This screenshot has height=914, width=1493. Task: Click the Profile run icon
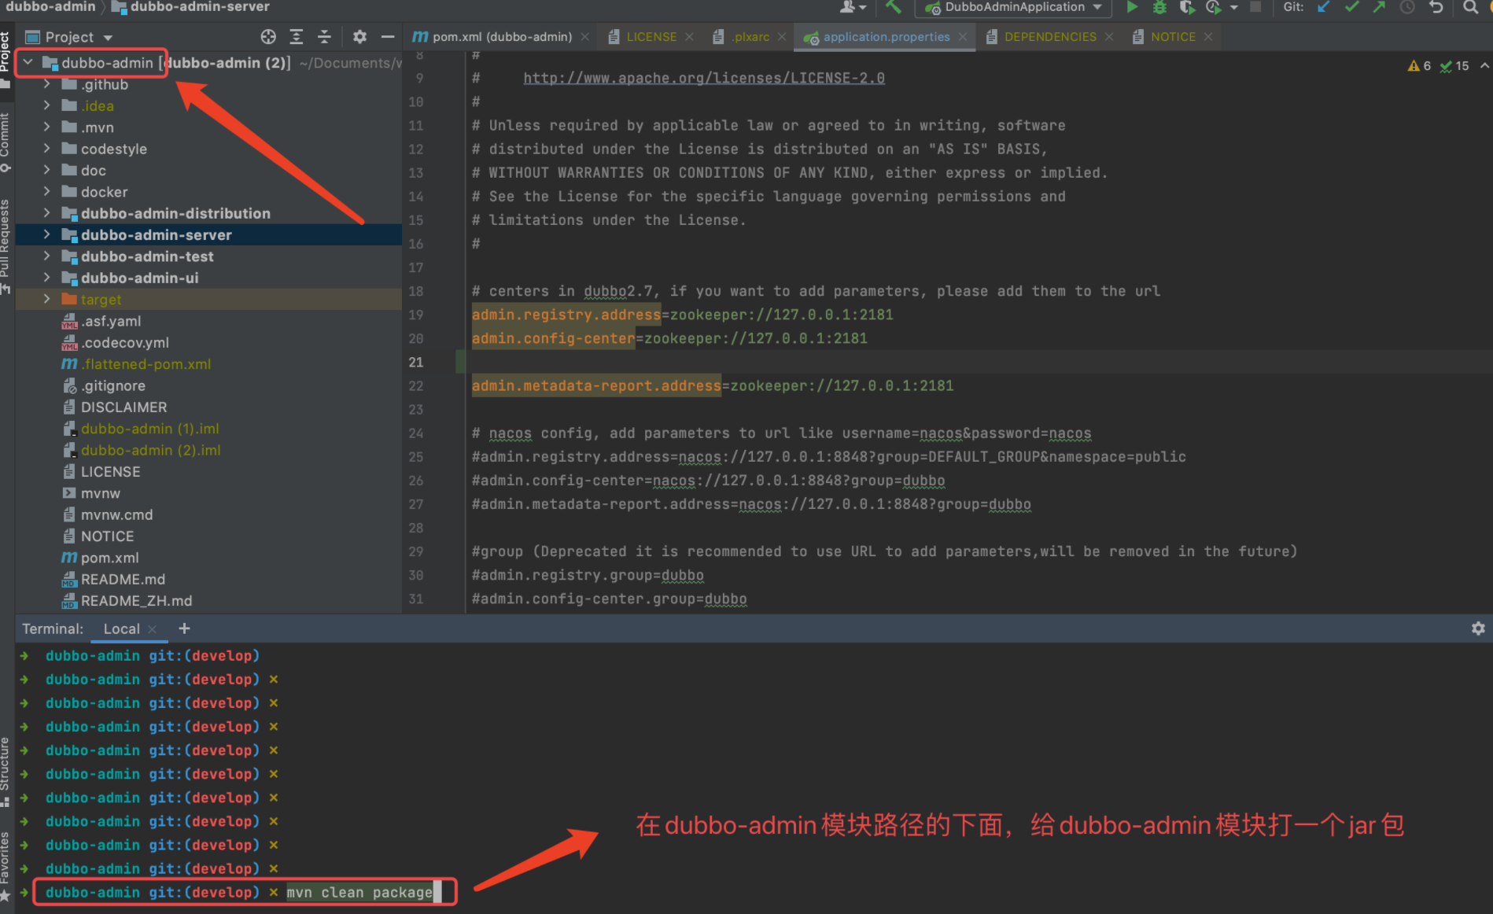(1214, 7)
